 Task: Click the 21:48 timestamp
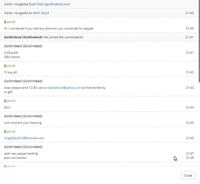coord(190,158)
